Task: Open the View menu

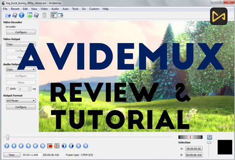Action: click(34, 9)
